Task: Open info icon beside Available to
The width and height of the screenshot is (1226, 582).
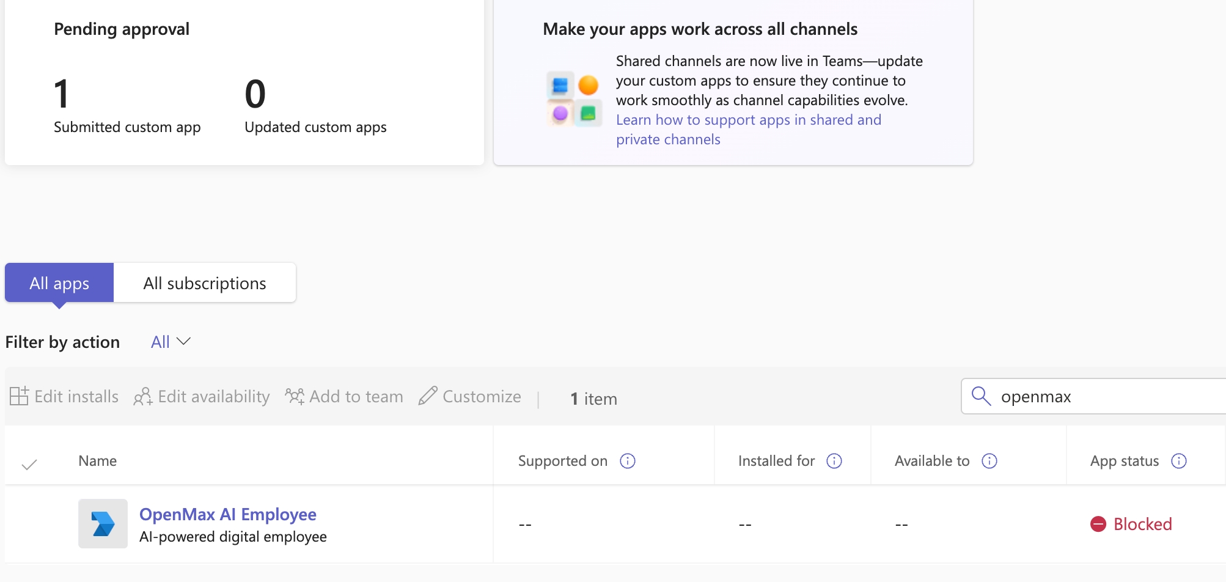Action: (989, 461)
